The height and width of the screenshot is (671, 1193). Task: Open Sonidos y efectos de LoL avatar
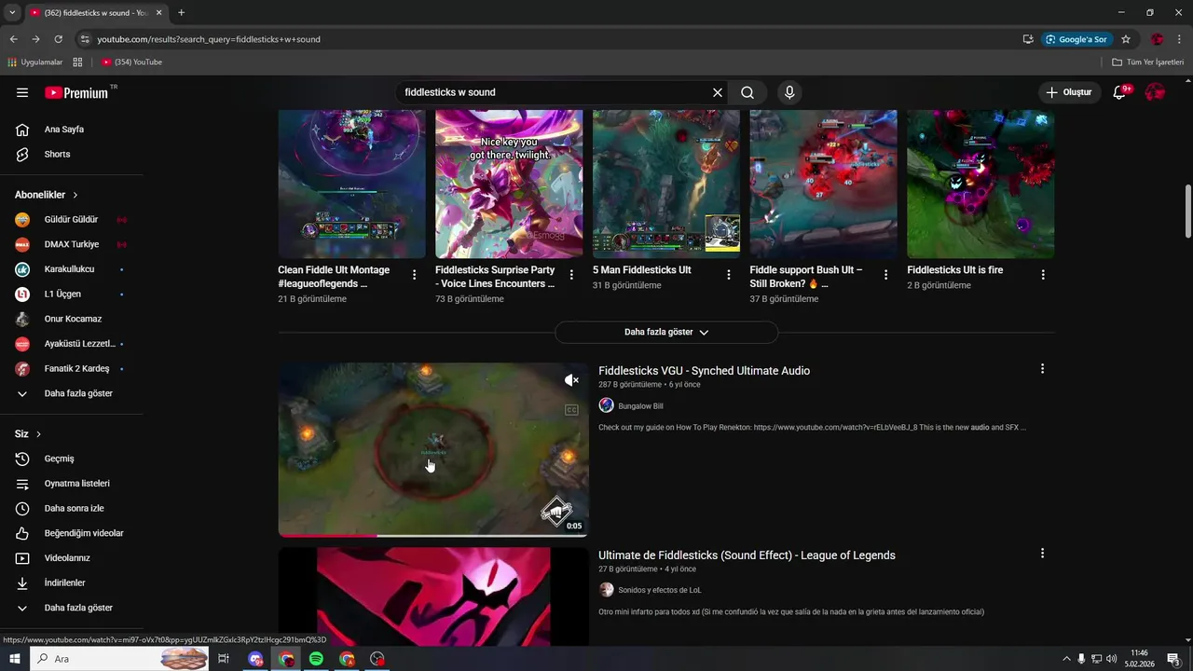pos(606,590)
